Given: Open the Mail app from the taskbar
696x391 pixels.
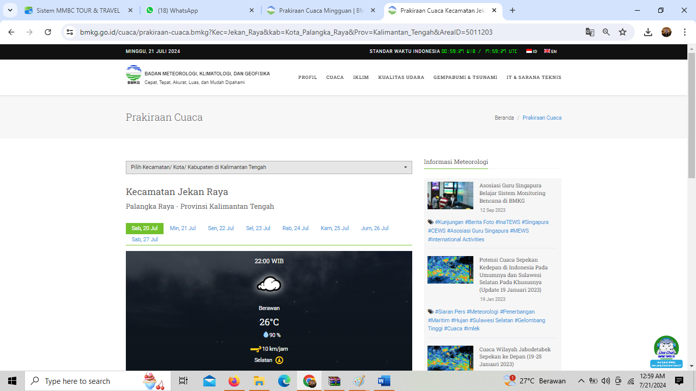Looking at the screenshot, I should [x=209, y=381].
